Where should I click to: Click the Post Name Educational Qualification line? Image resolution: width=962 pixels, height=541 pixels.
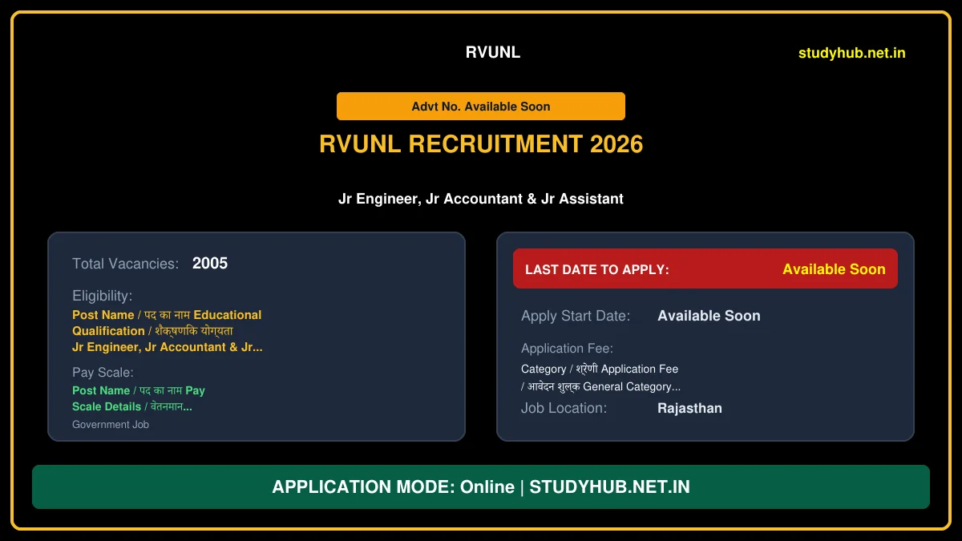coord(167,315)
